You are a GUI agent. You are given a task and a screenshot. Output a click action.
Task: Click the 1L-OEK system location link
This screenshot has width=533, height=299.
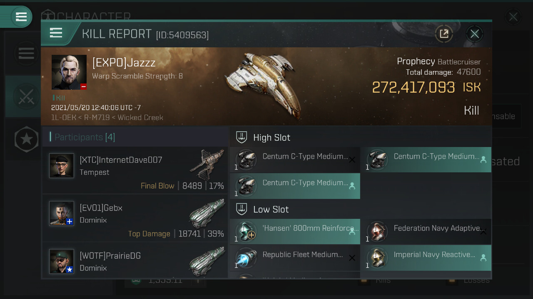pyautogui.click(x=63, y=118)
